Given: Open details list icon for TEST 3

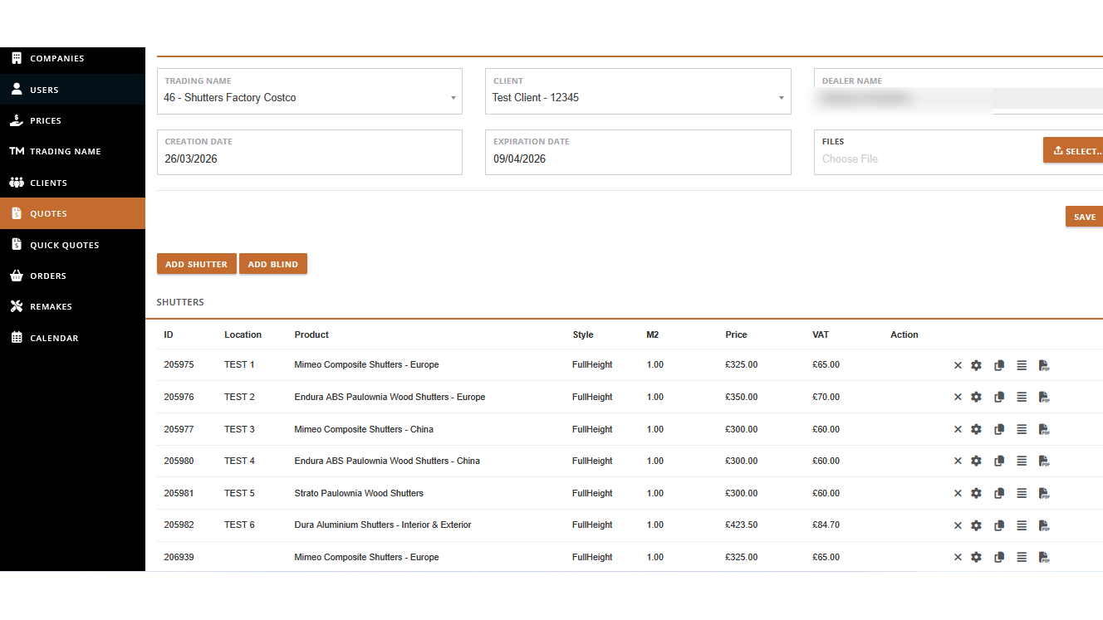Looking at the screenshot, I should click(x=1022, y=430).
